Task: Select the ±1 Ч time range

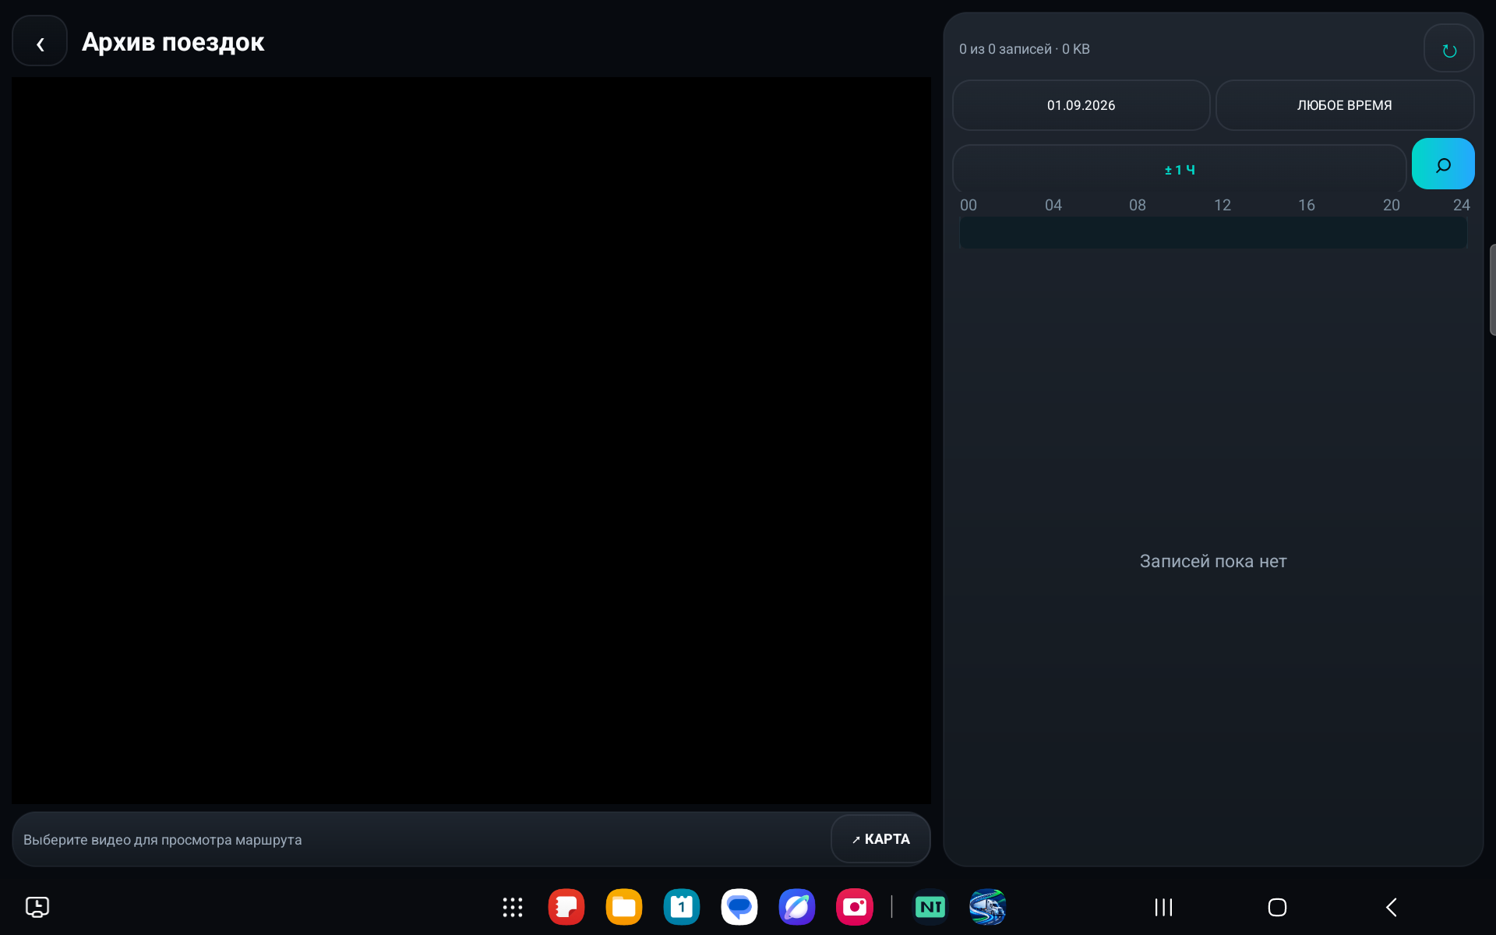Action: (x=1179, y=169)
